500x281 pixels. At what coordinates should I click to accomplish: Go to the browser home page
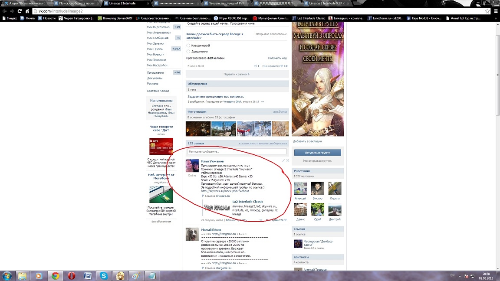tap(27, 11)
